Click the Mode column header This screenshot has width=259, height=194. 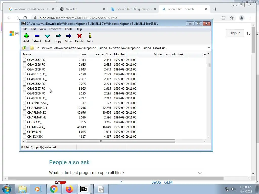pyautogui.click(x=150, y=54)
